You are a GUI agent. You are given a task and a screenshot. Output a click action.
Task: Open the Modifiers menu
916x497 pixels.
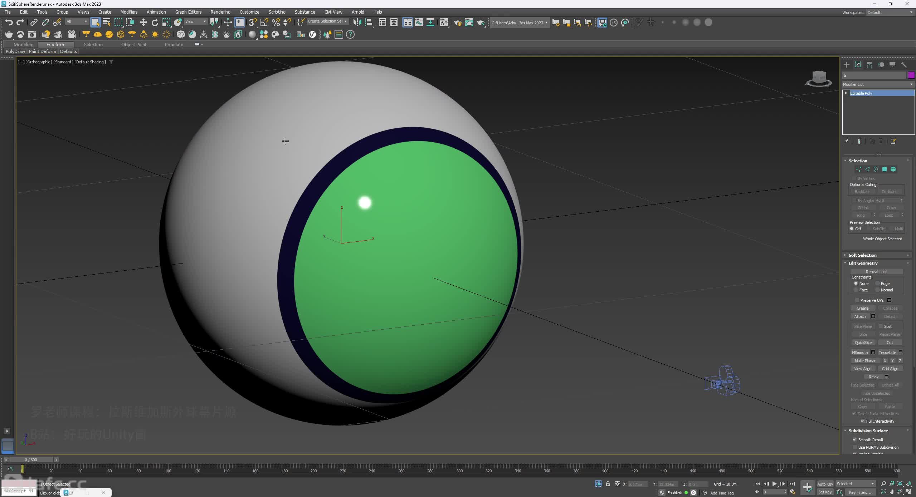pyautogui.click(x=129, y=12)
